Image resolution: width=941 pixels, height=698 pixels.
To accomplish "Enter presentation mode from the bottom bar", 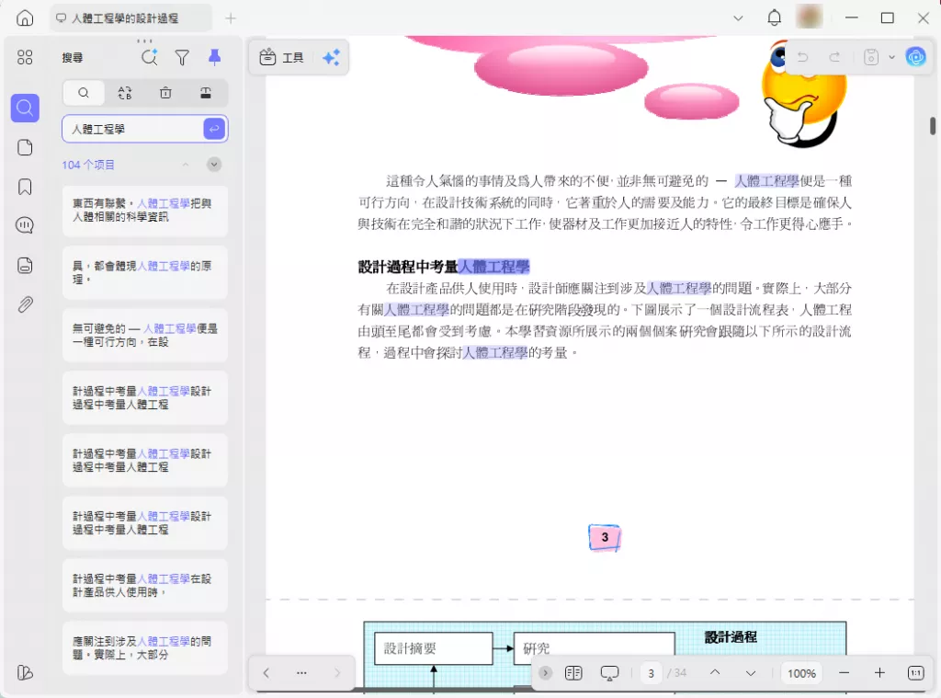I will pyautogui.click(x=609, y=673).
